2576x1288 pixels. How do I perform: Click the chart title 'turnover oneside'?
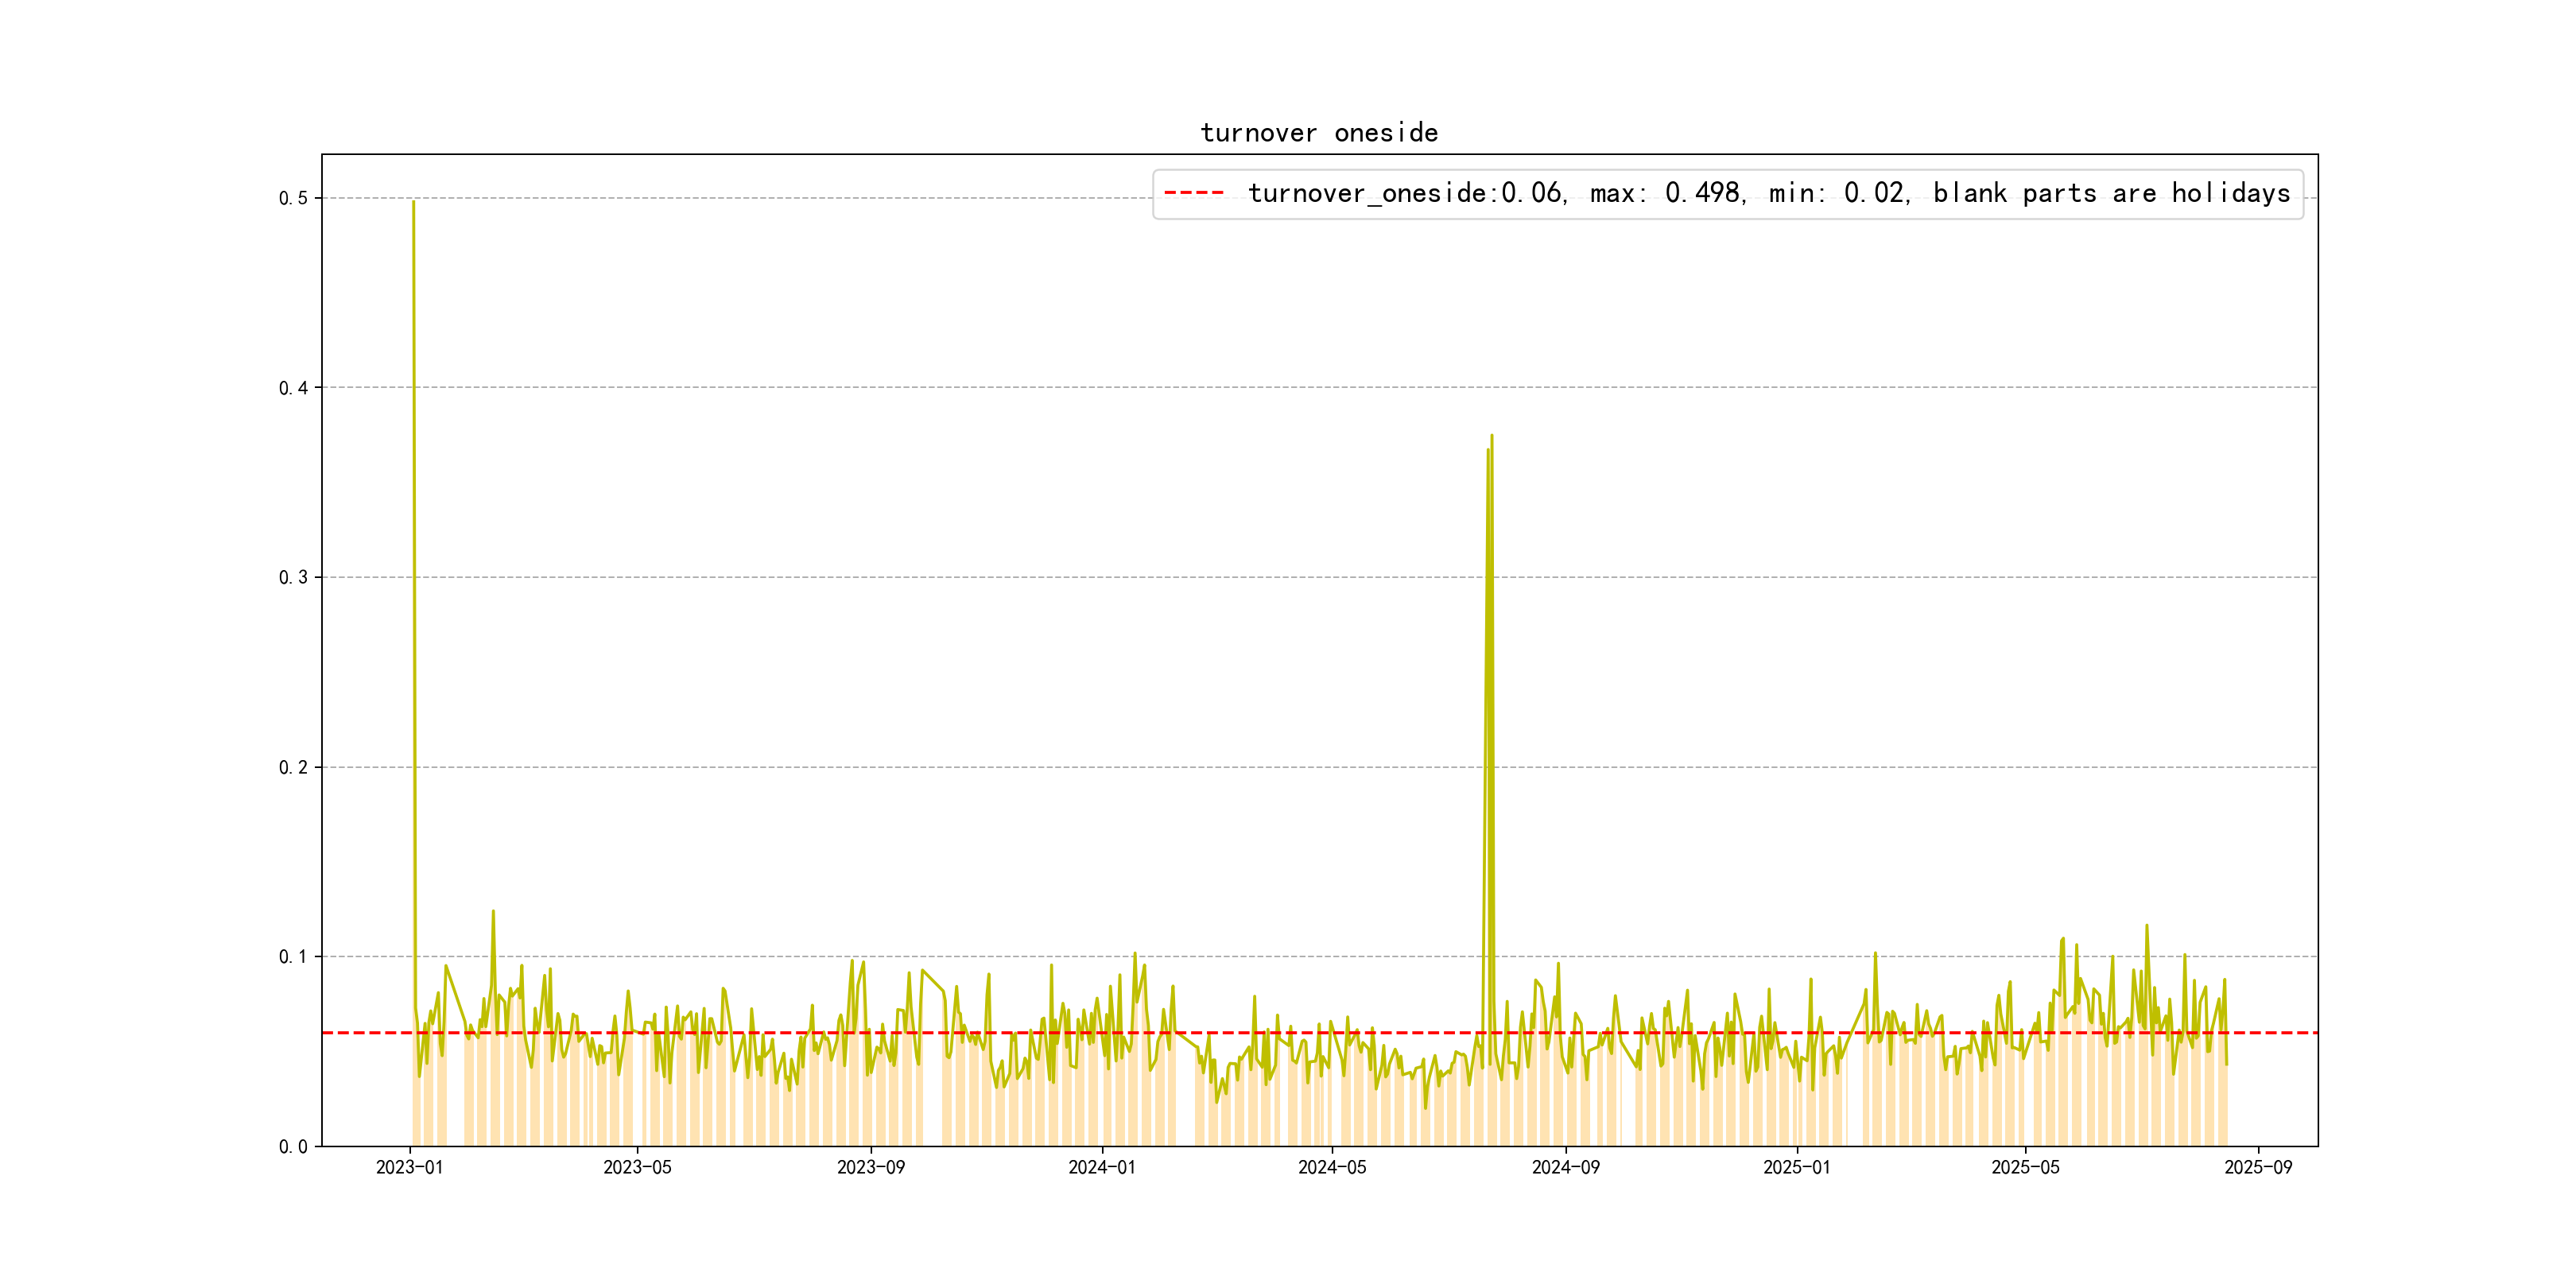coord(1318,133)
